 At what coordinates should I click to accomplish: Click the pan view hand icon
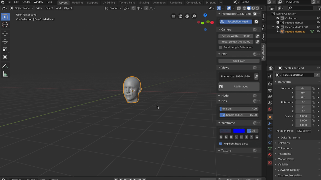[x=187, y=16]
